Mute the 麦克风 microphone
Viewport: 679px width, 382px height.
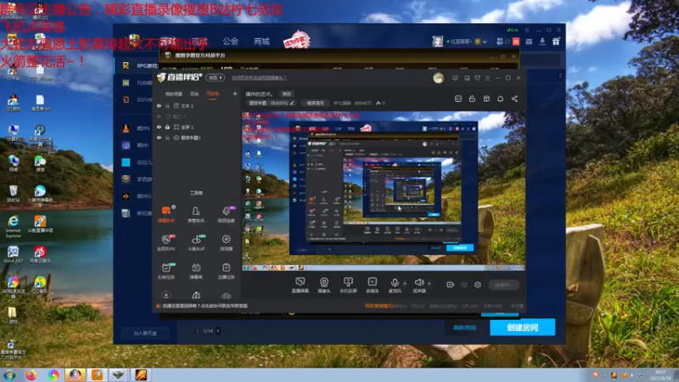[x=395, y=285]
